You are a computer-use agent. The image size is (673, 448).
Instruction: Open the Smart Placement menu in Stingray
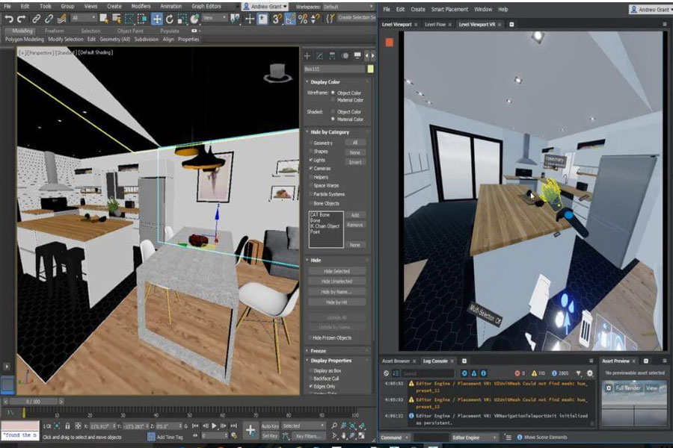point(449,9)
